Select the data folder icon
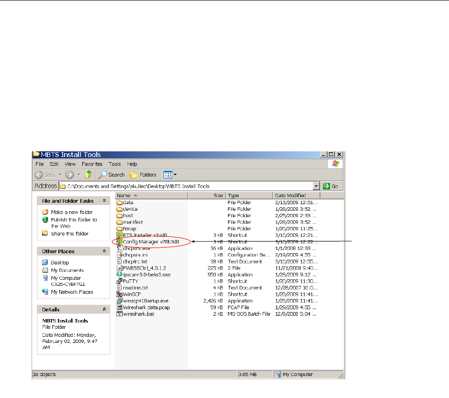Viewport: 449px width, 398px height. [x=120, y=202]
